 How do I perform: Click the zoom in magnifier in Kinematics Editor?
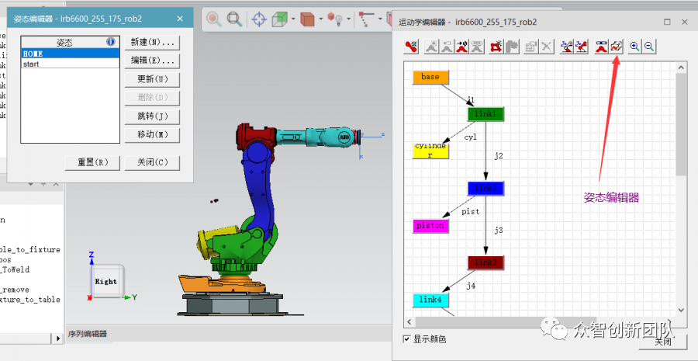pos(634,47)
